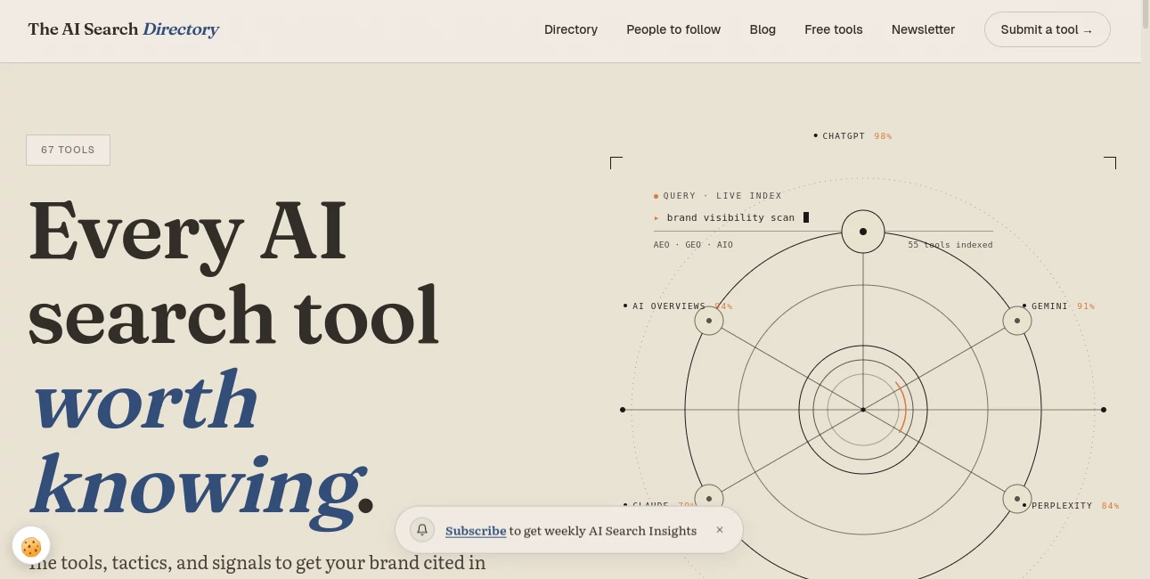1150x579 pixels.
Task: Click the Every AI search tool heading
Action: [233, 273]
